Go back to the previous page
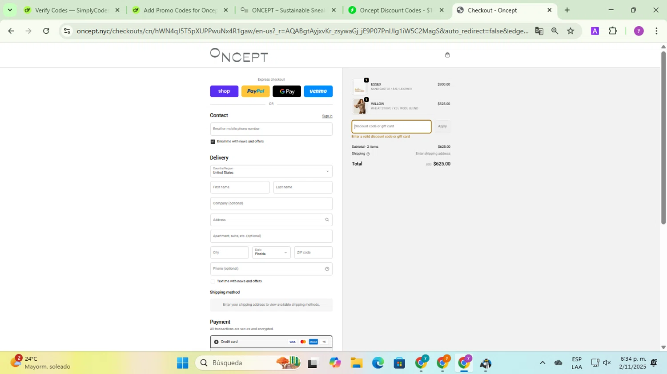The image size is (667, 374). pos(11,31)
